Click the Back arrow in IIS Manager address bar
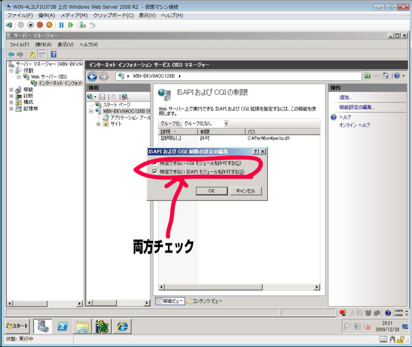Screen dimensions: 412x347 click(x=92, y=76)
